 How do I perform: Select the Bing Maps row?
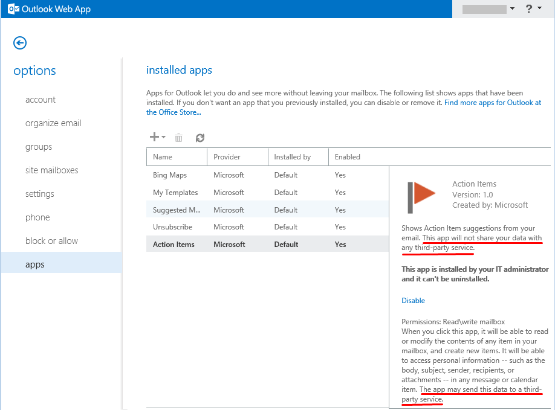point(267,175)
